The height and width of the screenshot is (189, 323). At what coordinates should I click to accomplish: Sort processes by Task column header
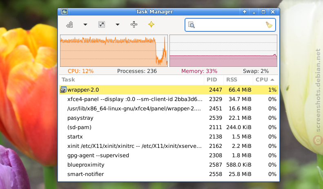[x=131, y=80]
